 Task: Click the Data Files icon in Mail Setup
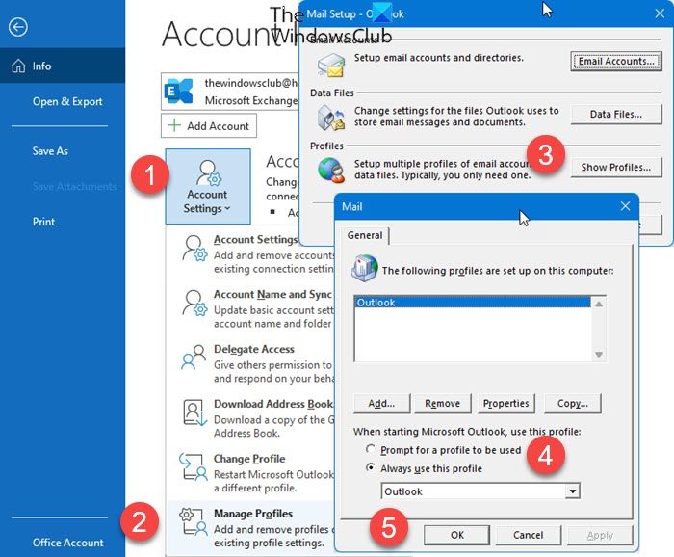331,118
